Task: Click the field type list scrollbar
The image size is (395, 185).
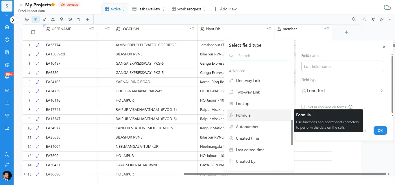Action: [292, 132]
